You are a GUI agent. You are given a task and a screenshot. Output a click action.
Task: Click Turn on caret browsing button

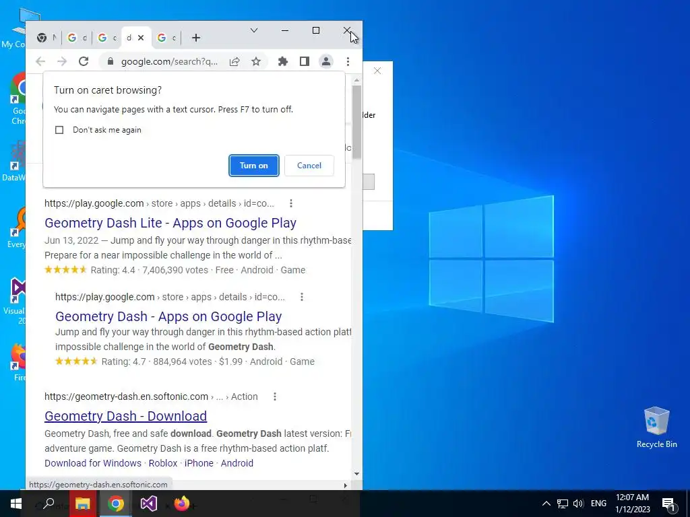pos(254,166)
